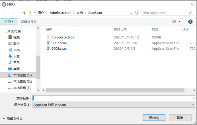Viewport: 197px width, 125px height.
Task: Click the CompletedLog folder icon
Action: pyautogui.click(x=48, y=37)
